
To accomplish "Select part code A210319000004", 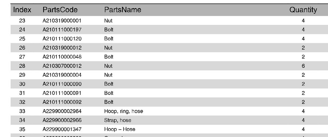I will 62,75.
